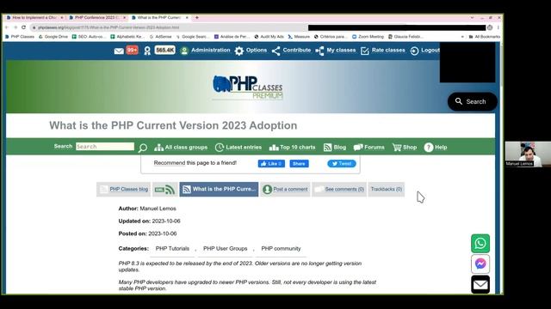Image resolution: width=551 pixels, height=309 pixels.
Task: Click the Contribute link
Action: tap(291, 51)
